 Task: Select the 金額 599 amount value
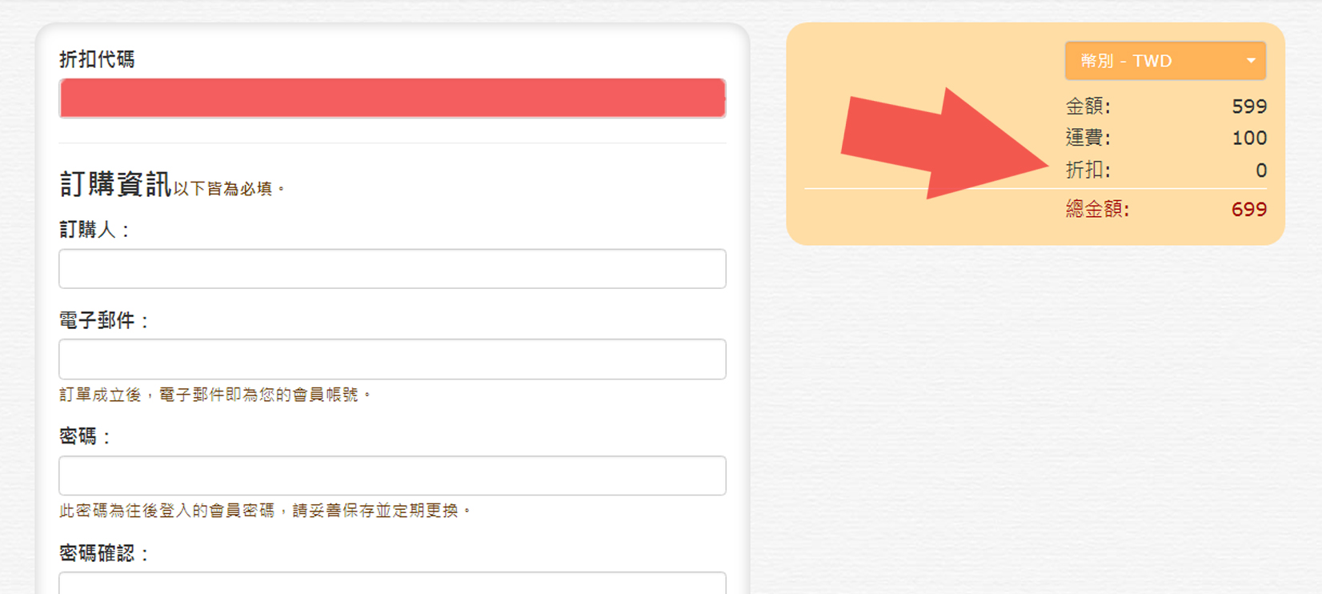click(x=1249, y=106)
